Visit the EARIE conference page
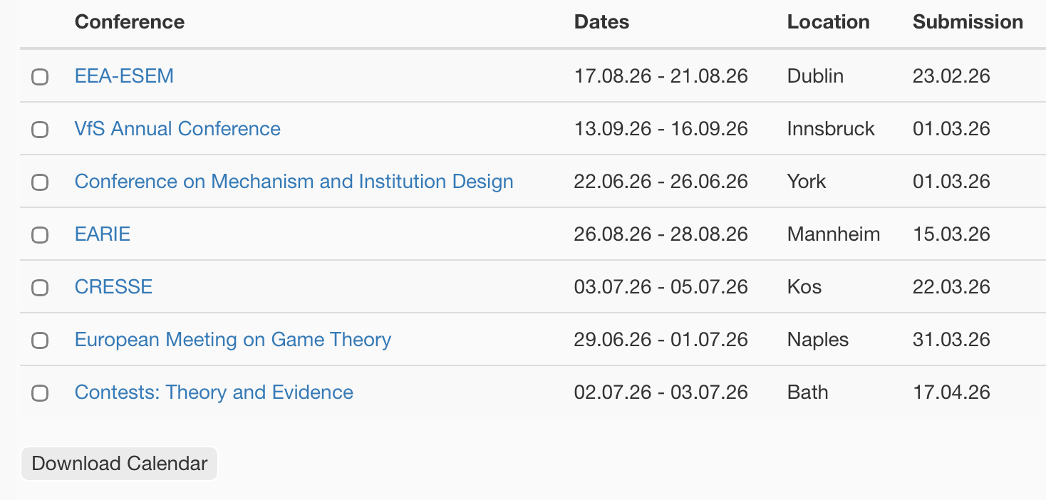1046x500 pixels. pos(103,234)
